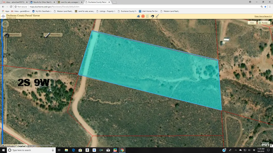
Task: Click the red circular target icon
Action: pos(143,16)
